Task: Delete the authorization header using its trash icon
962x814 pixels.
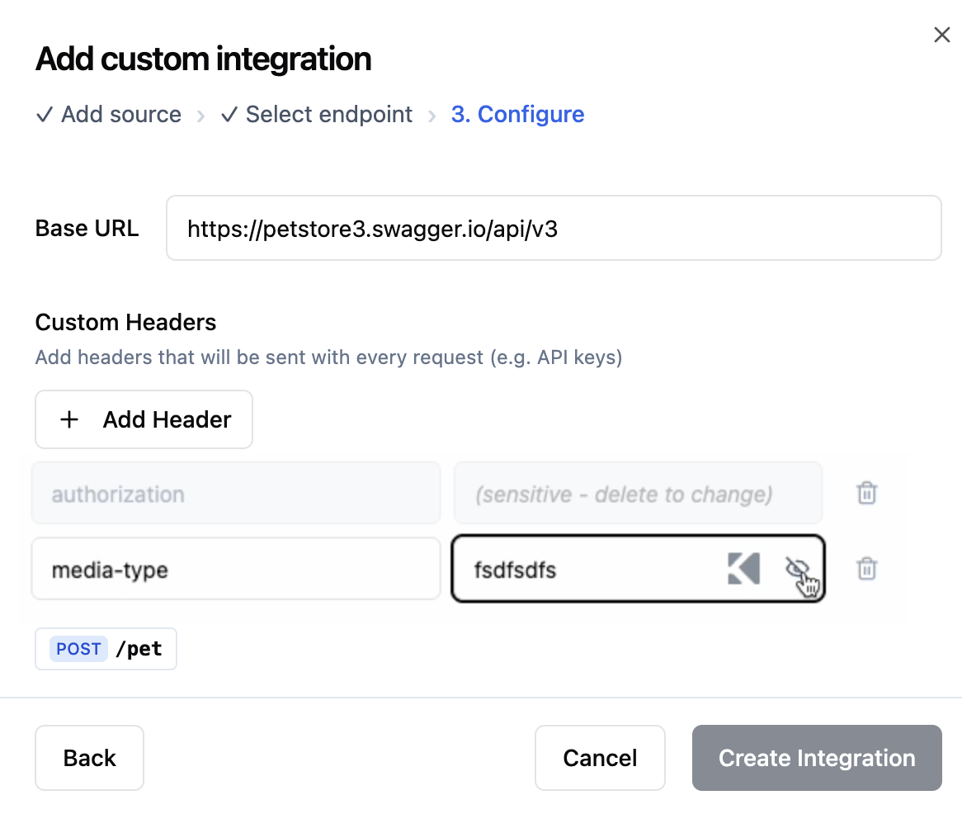Action: 865,493
